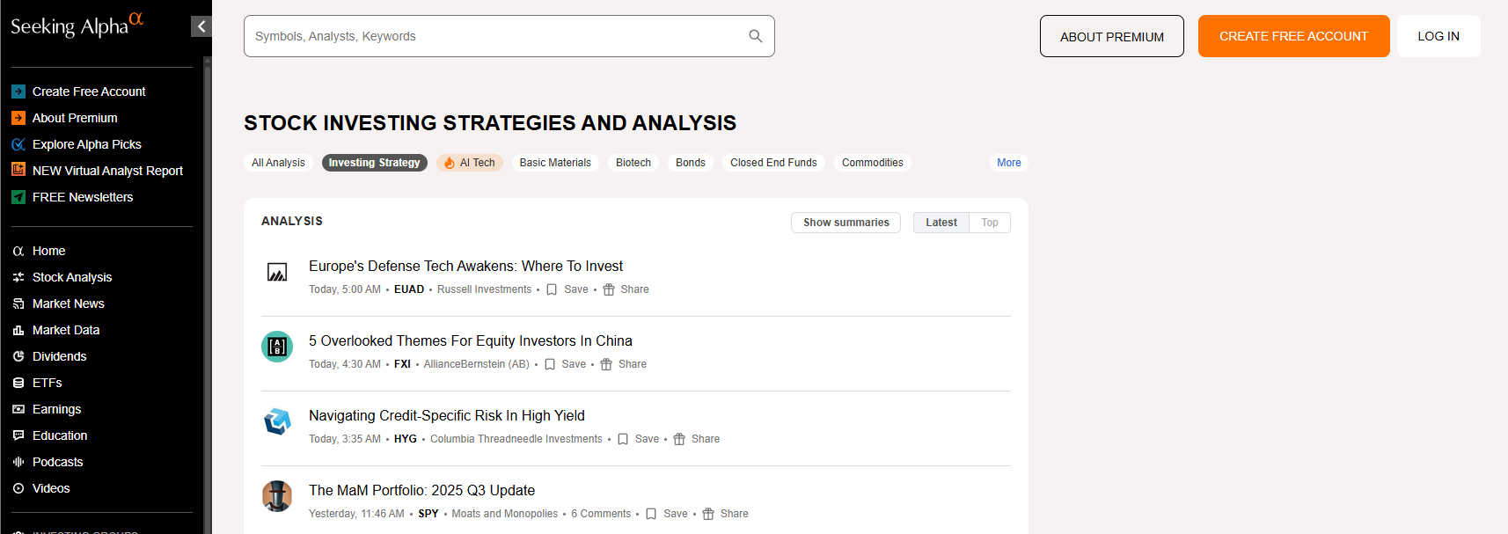This screenshot has width=1508, height=534.
Task: Open the Market News sidebar icon
Action: pos(18,304)
